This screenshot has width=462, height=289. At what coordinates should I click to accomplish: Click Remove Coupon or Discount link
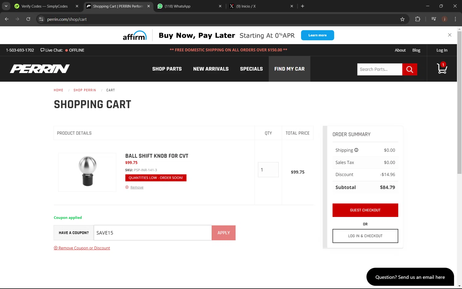tap(82, 248)
